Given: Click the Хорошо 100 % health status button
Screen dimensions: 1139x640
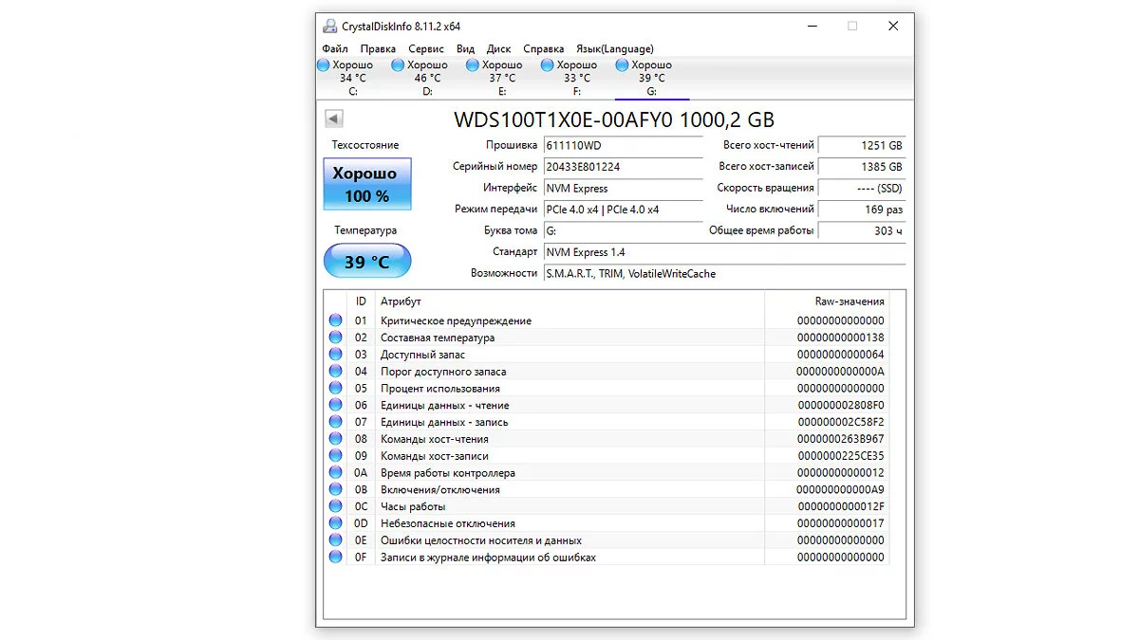Looking at the screenshot, I should pyautogui.click(x=367, y=185).
